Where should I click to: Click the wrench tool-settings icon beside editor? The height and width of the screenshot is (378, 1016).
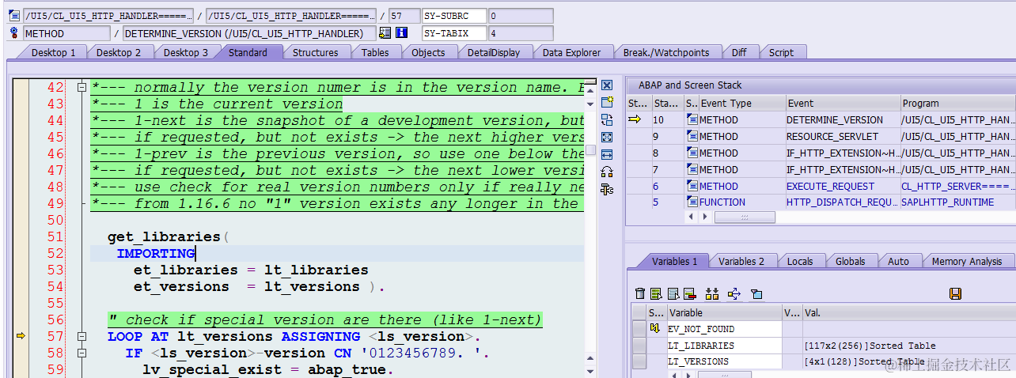pyautogui.click(x=607, y=189)
